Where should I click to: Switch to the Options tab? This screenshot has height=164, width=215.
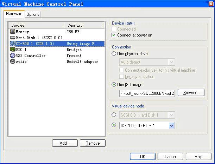click(33, 14)
